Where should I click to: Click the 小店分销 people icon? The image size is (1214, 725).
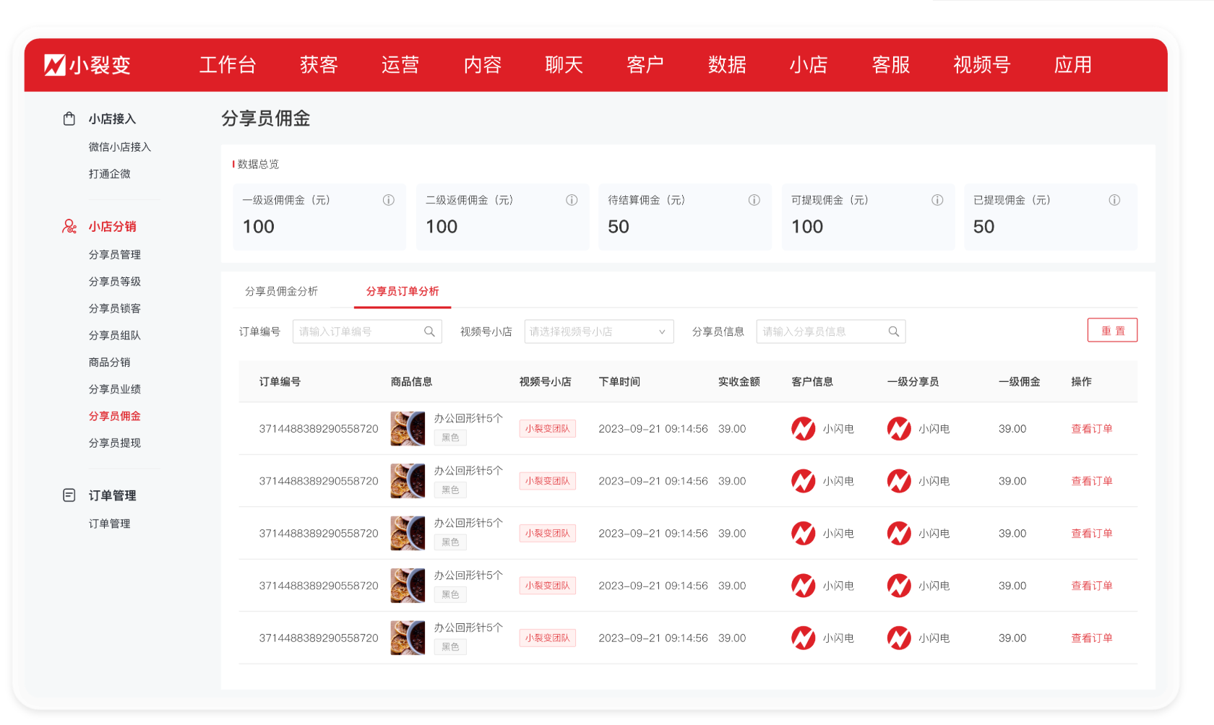tap(69, 226)
